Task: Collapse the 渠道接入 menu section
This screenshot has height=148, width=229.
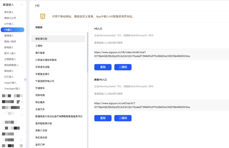Action: point(22,5)
